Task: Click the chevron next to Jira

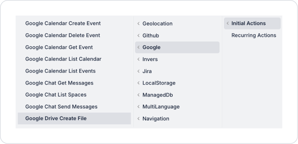Action: click(x=139, y=71)
